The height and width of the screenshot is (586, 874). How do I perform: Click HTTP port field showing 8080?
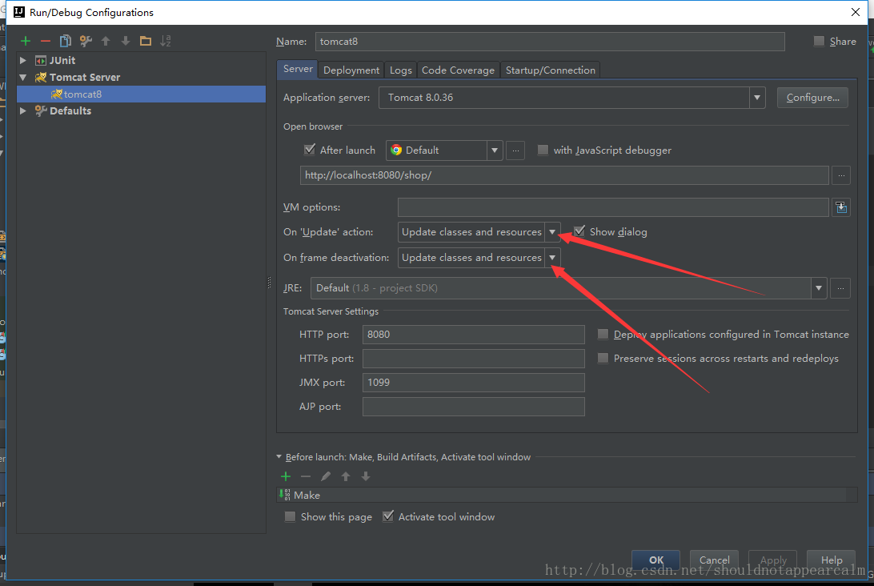tap(473, 335)
